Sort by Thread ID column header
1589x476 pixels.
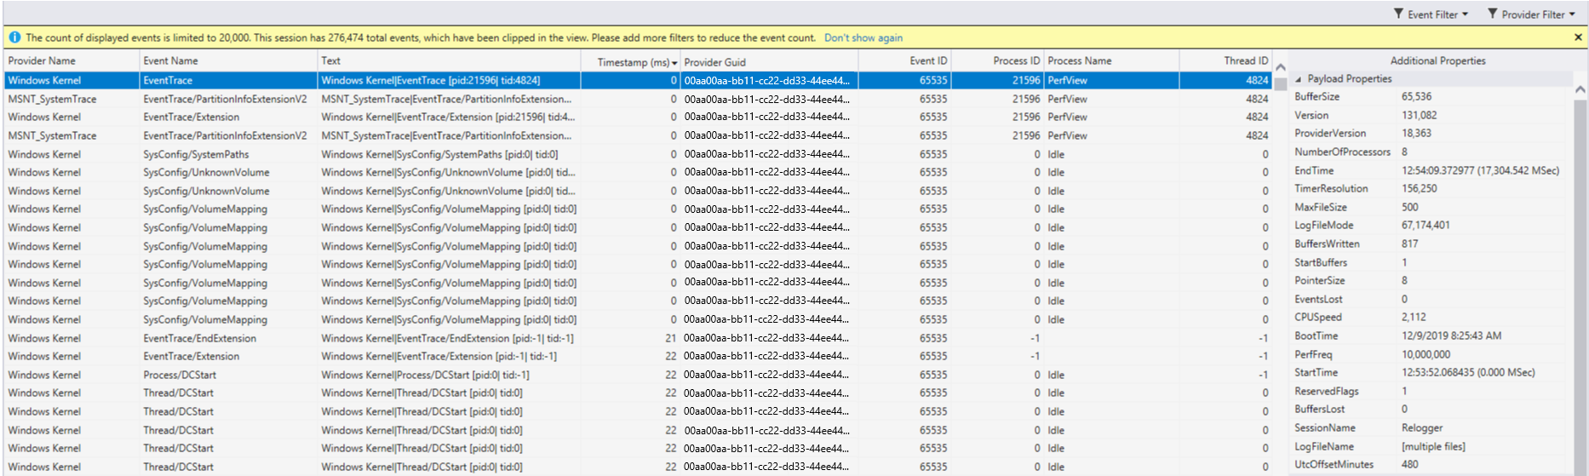pos(1225,61)
